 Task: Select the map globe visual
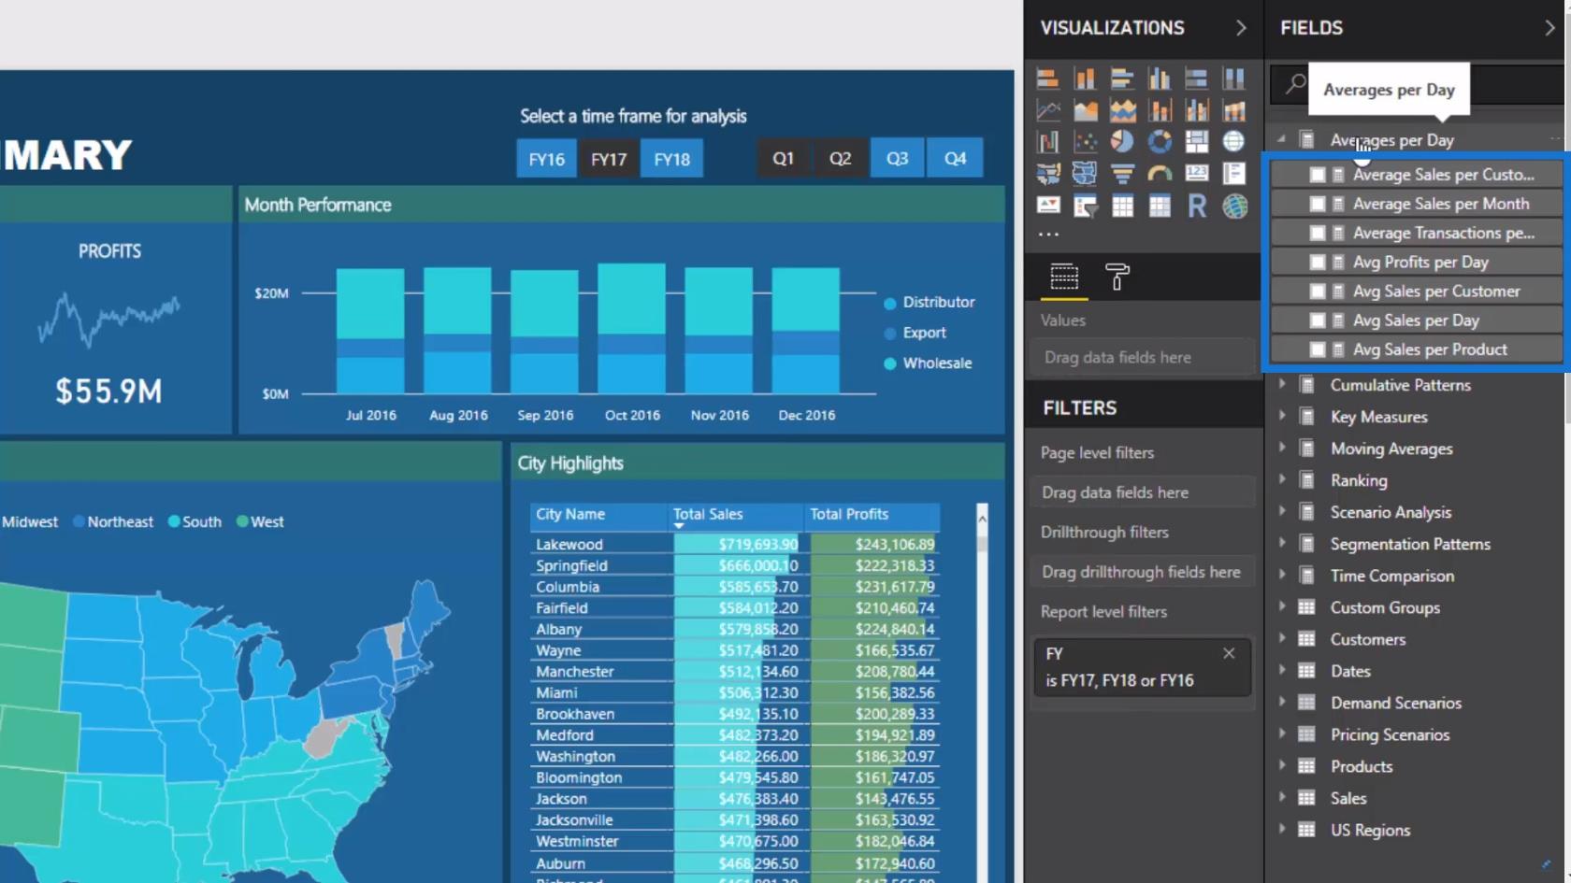pos(1234,141)
